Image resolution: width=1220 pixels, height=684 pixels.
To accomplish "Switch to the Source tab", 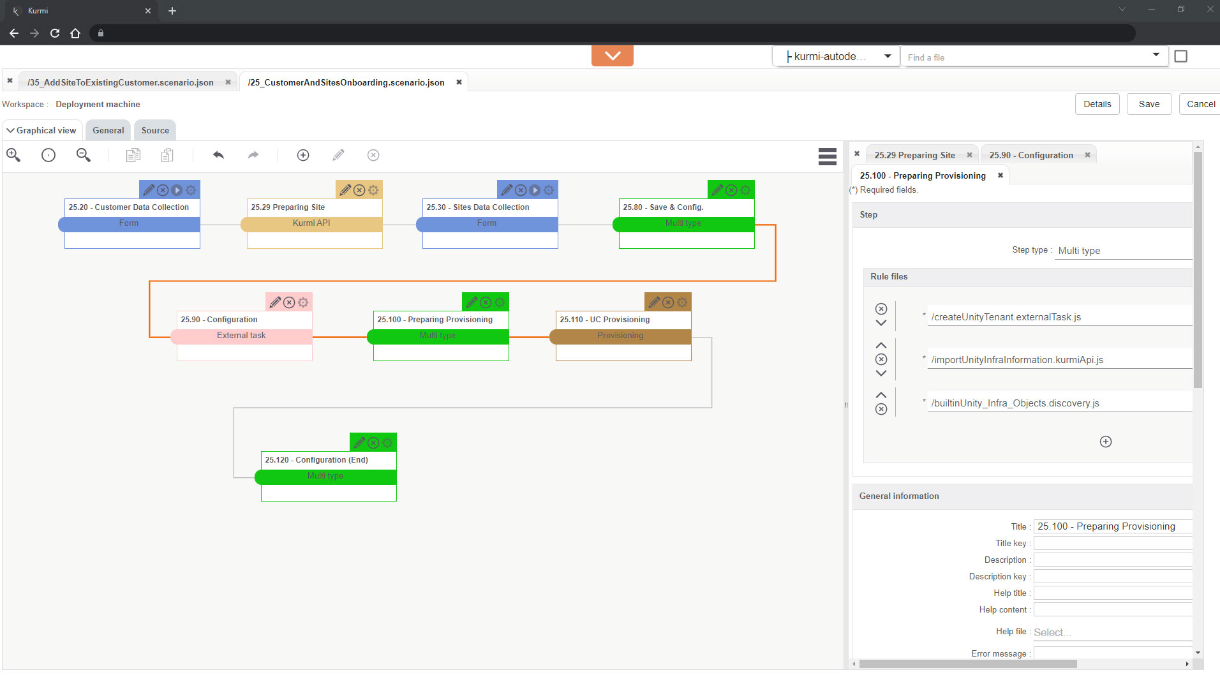I will [155, 130].
